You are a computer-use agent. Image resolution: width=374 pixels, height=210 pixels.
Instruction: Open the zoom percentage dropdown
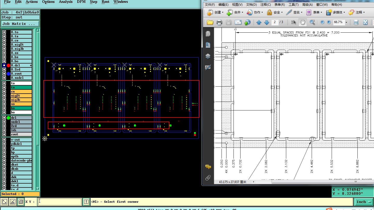pos(346,22)
